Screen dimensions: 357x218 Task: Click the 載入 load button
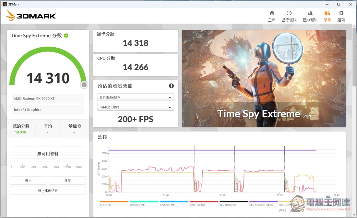(x=29, y=180)
